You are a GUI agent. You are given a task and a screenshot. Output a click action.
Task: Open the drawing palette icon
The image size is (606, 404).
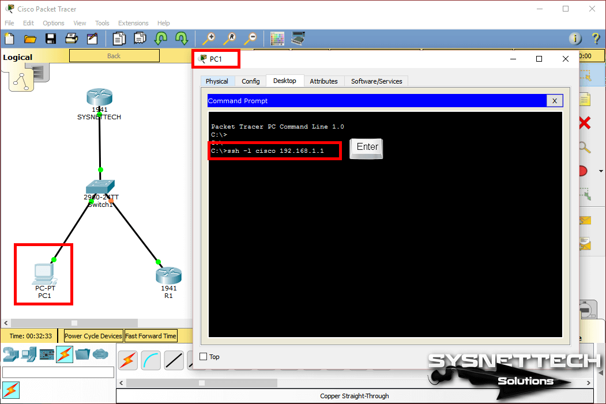point(277,39)
